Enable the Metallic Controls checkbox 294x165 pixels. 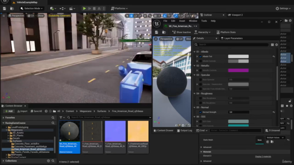coord(200,70)
